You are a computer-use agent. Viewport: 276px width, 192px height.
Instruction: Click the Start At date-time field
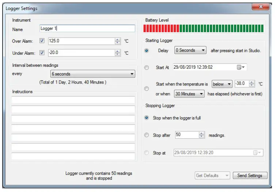(210, 67)
